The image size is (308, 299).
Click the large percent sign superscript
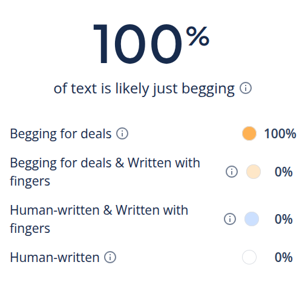pos(198,36)
